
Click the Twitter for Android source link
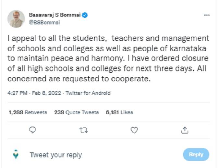(88, 93)
